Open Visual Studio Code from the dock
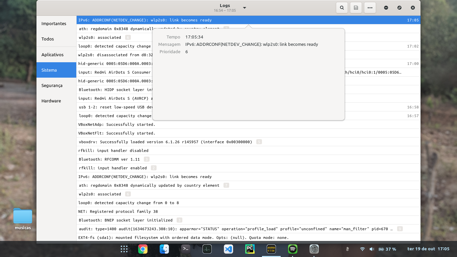 click(229, 249)
